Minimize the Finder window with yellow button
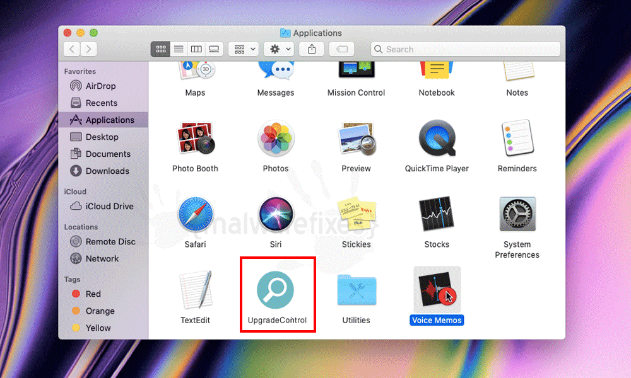631x378 pixels. click(81, 33)
